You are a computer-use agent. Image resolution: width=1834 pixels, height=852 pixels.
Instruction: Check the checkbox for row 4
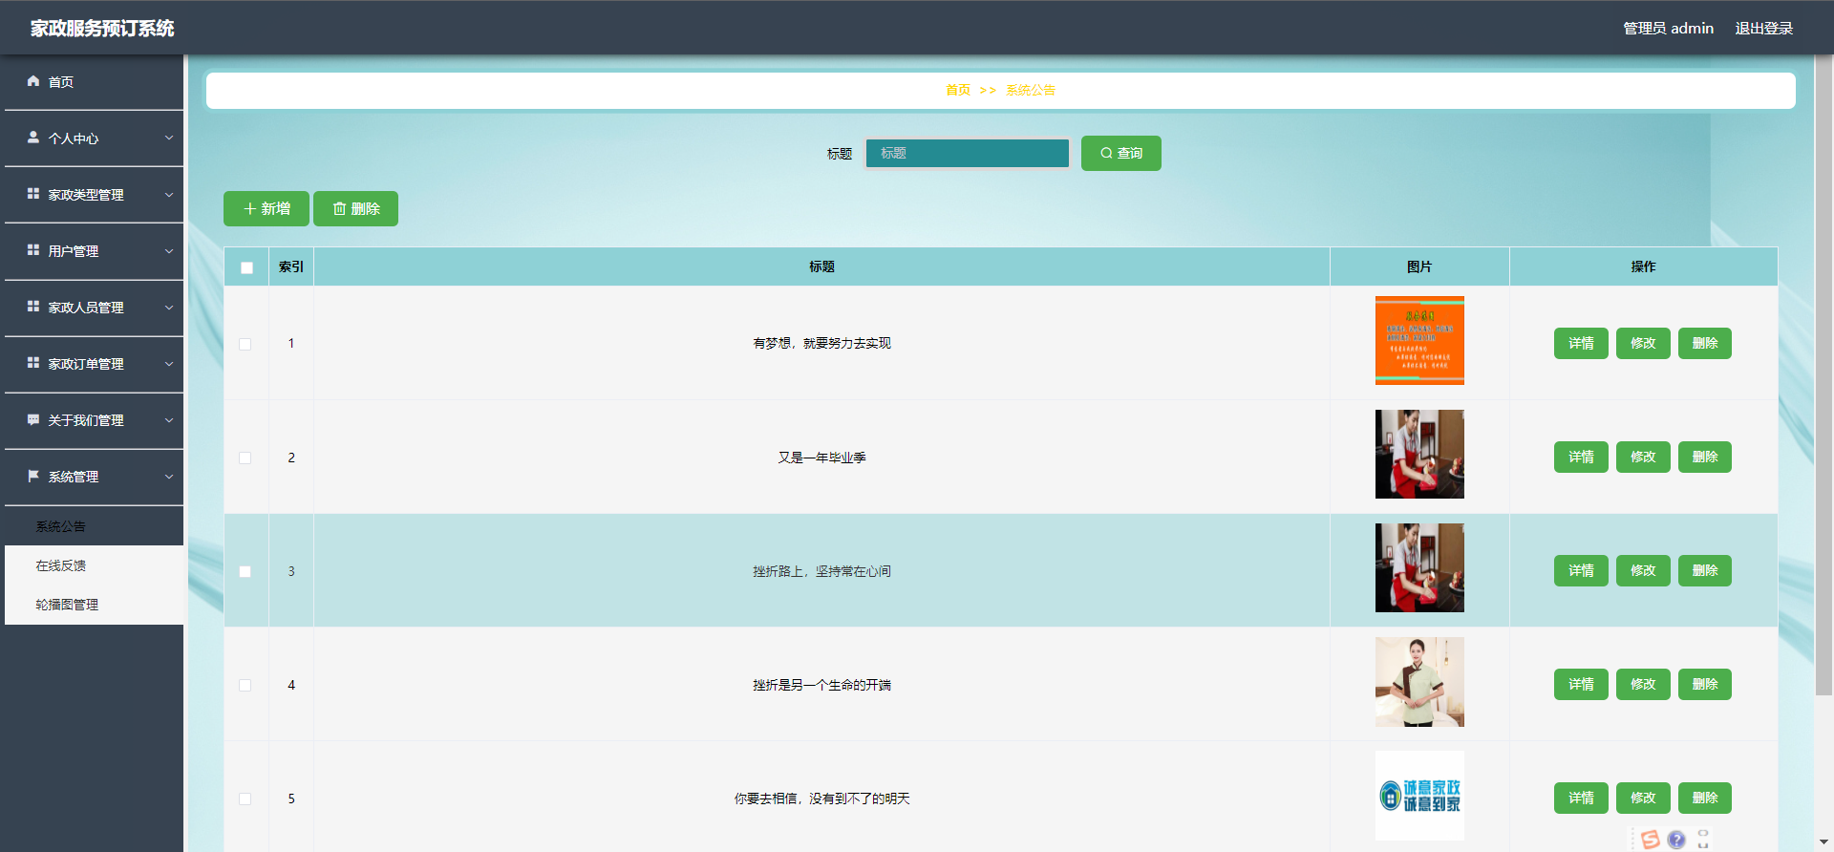point(245,685)
